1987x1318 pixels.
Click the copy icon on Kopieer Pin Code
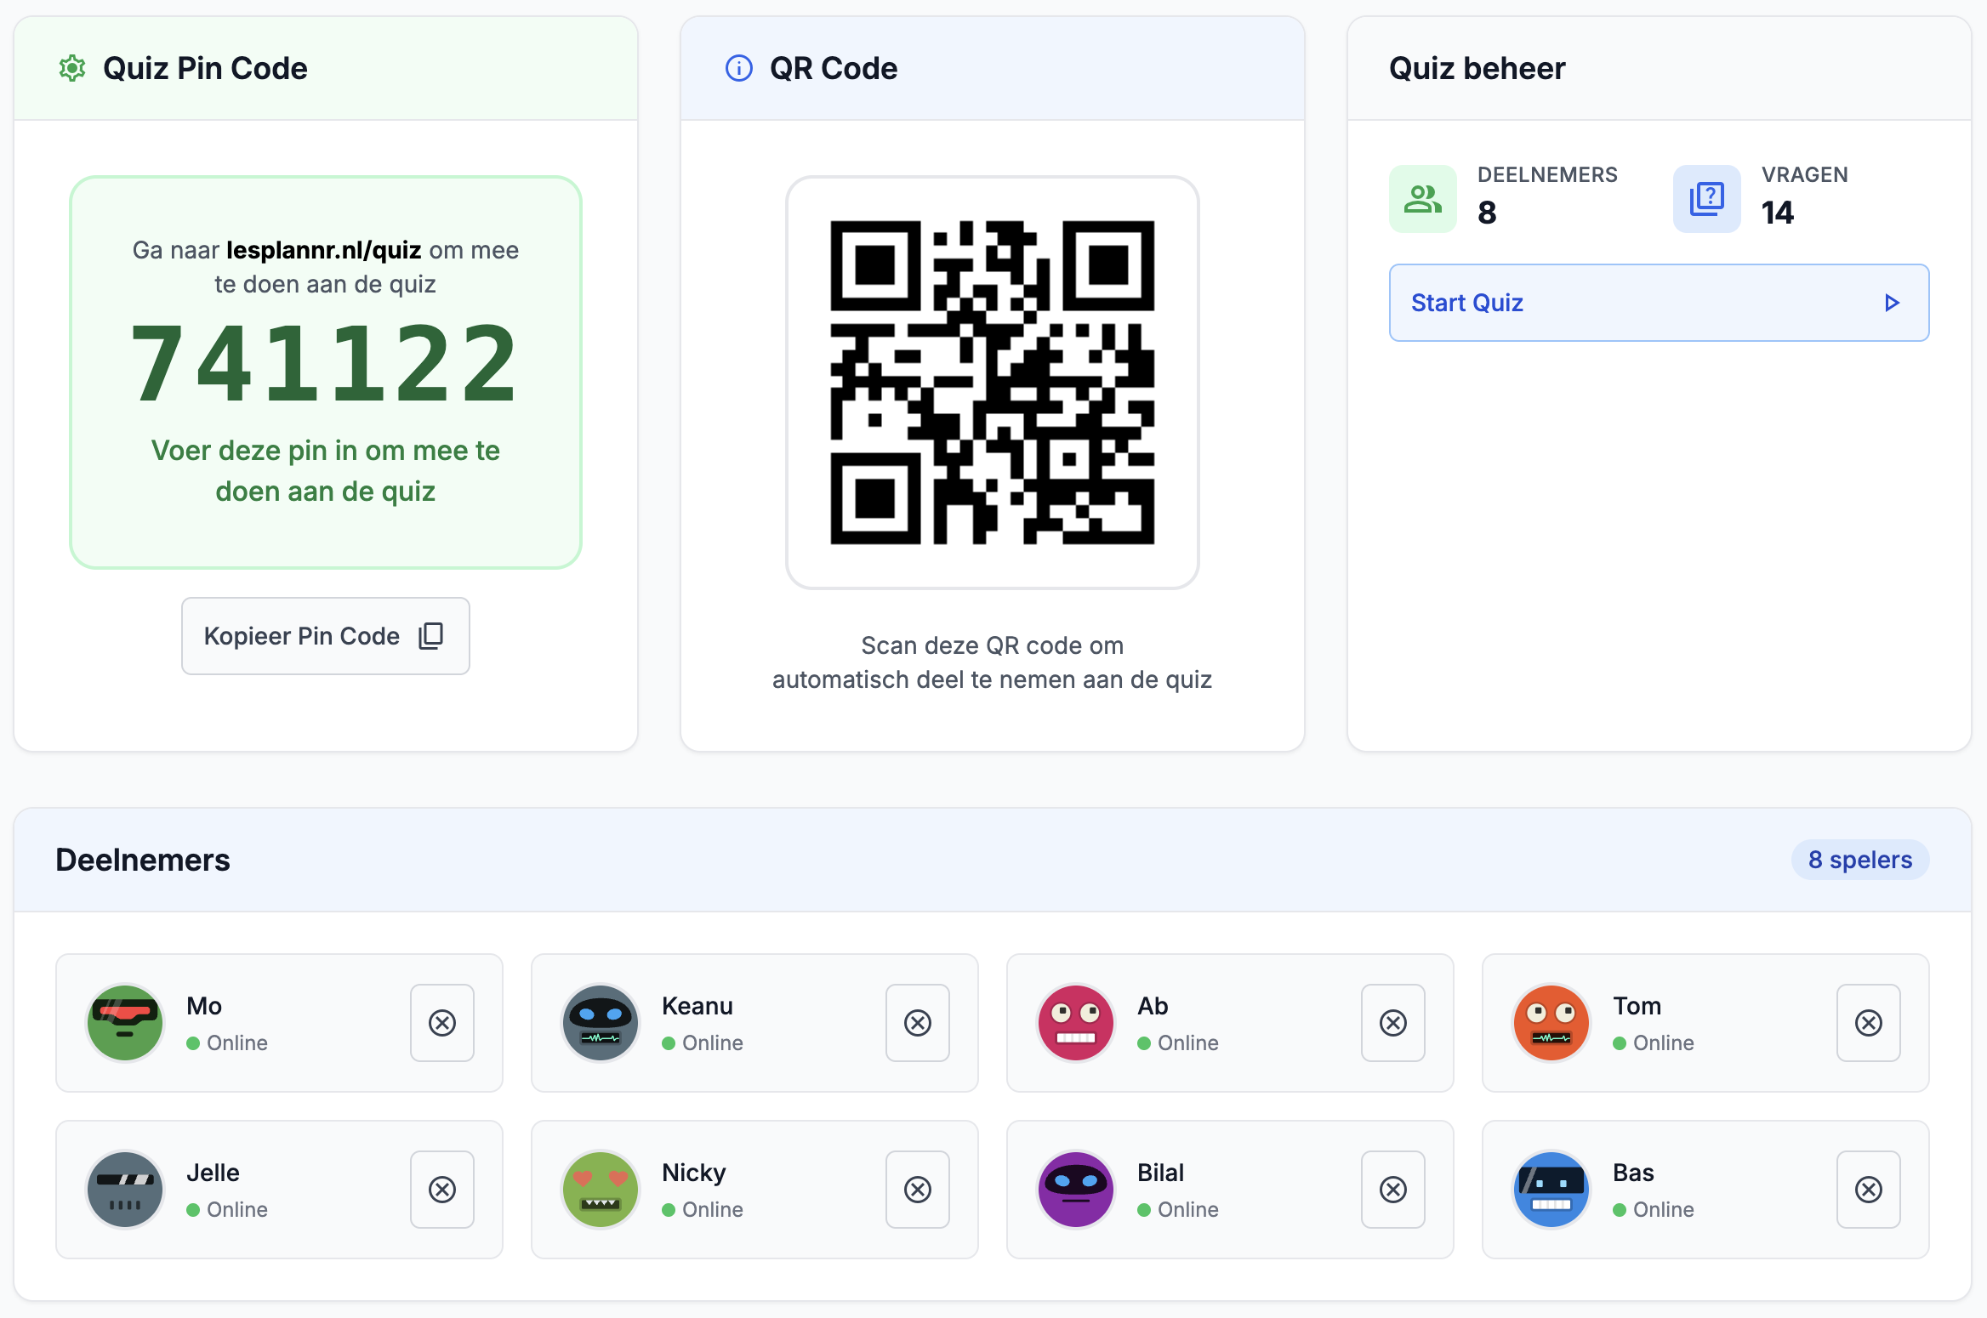pos(430,636)
